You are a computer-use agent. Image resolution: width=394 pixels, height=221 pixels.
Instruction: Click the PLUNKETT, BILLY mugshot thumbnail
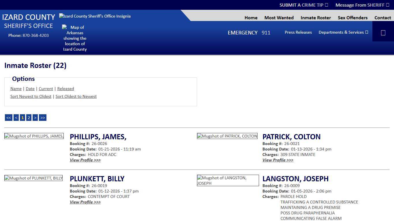pos(33,178)
